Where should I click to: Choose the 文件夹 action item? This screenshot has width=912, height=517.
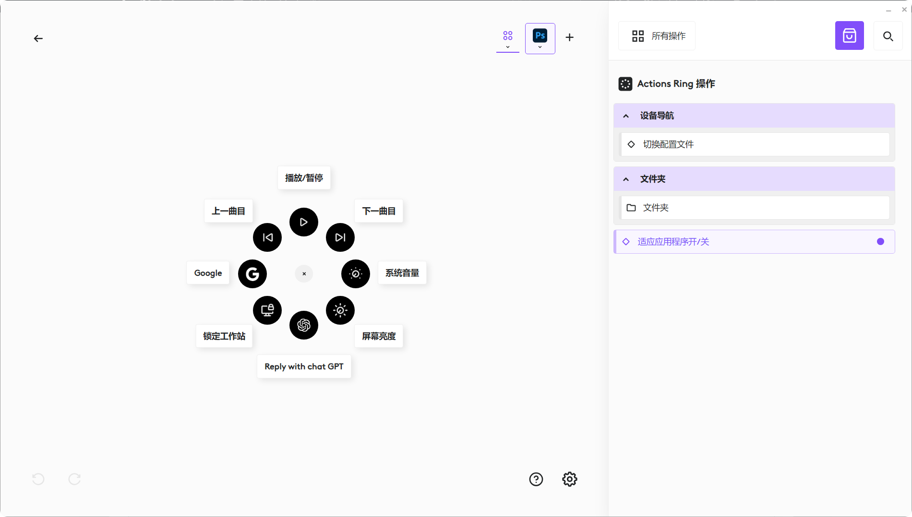[755, 208]
